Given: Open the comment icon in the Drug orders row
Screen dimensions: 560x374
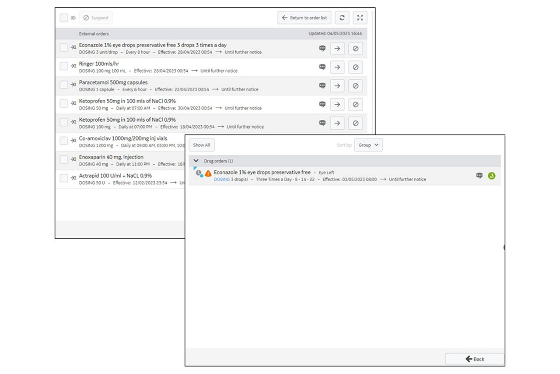Looking at the screenshot, I should pyautogui.click(x=479, y=176).
